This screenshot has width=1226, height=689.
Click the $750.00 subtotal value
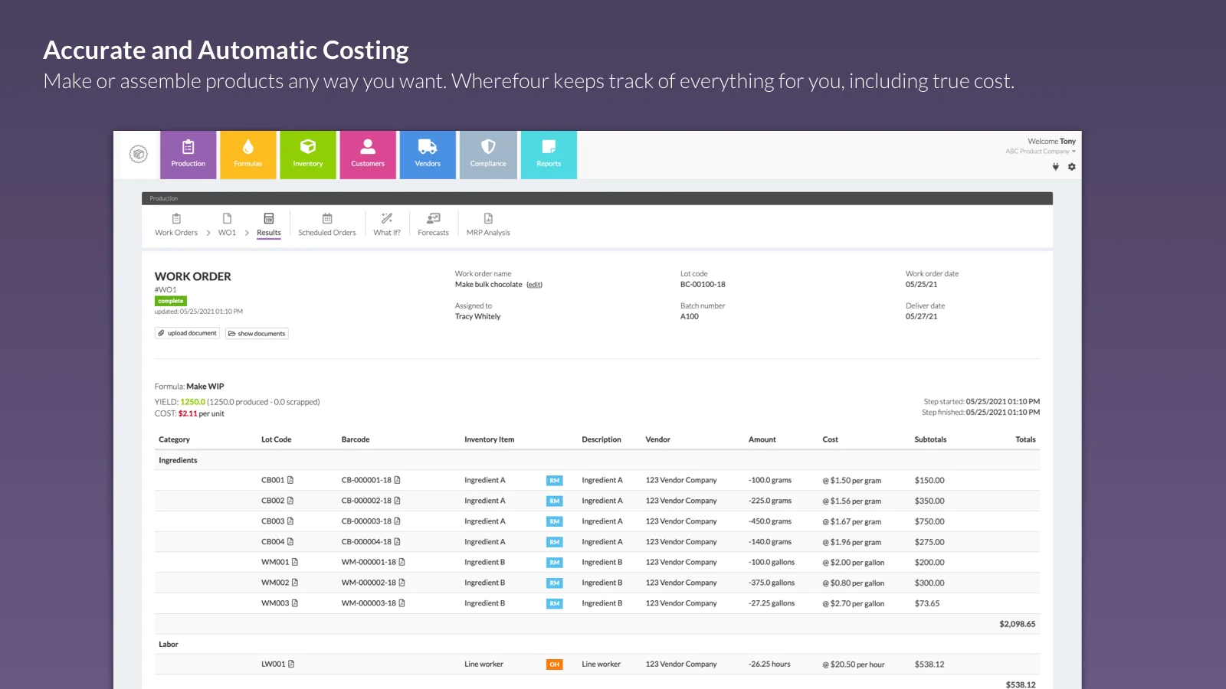tap(929, 521)
